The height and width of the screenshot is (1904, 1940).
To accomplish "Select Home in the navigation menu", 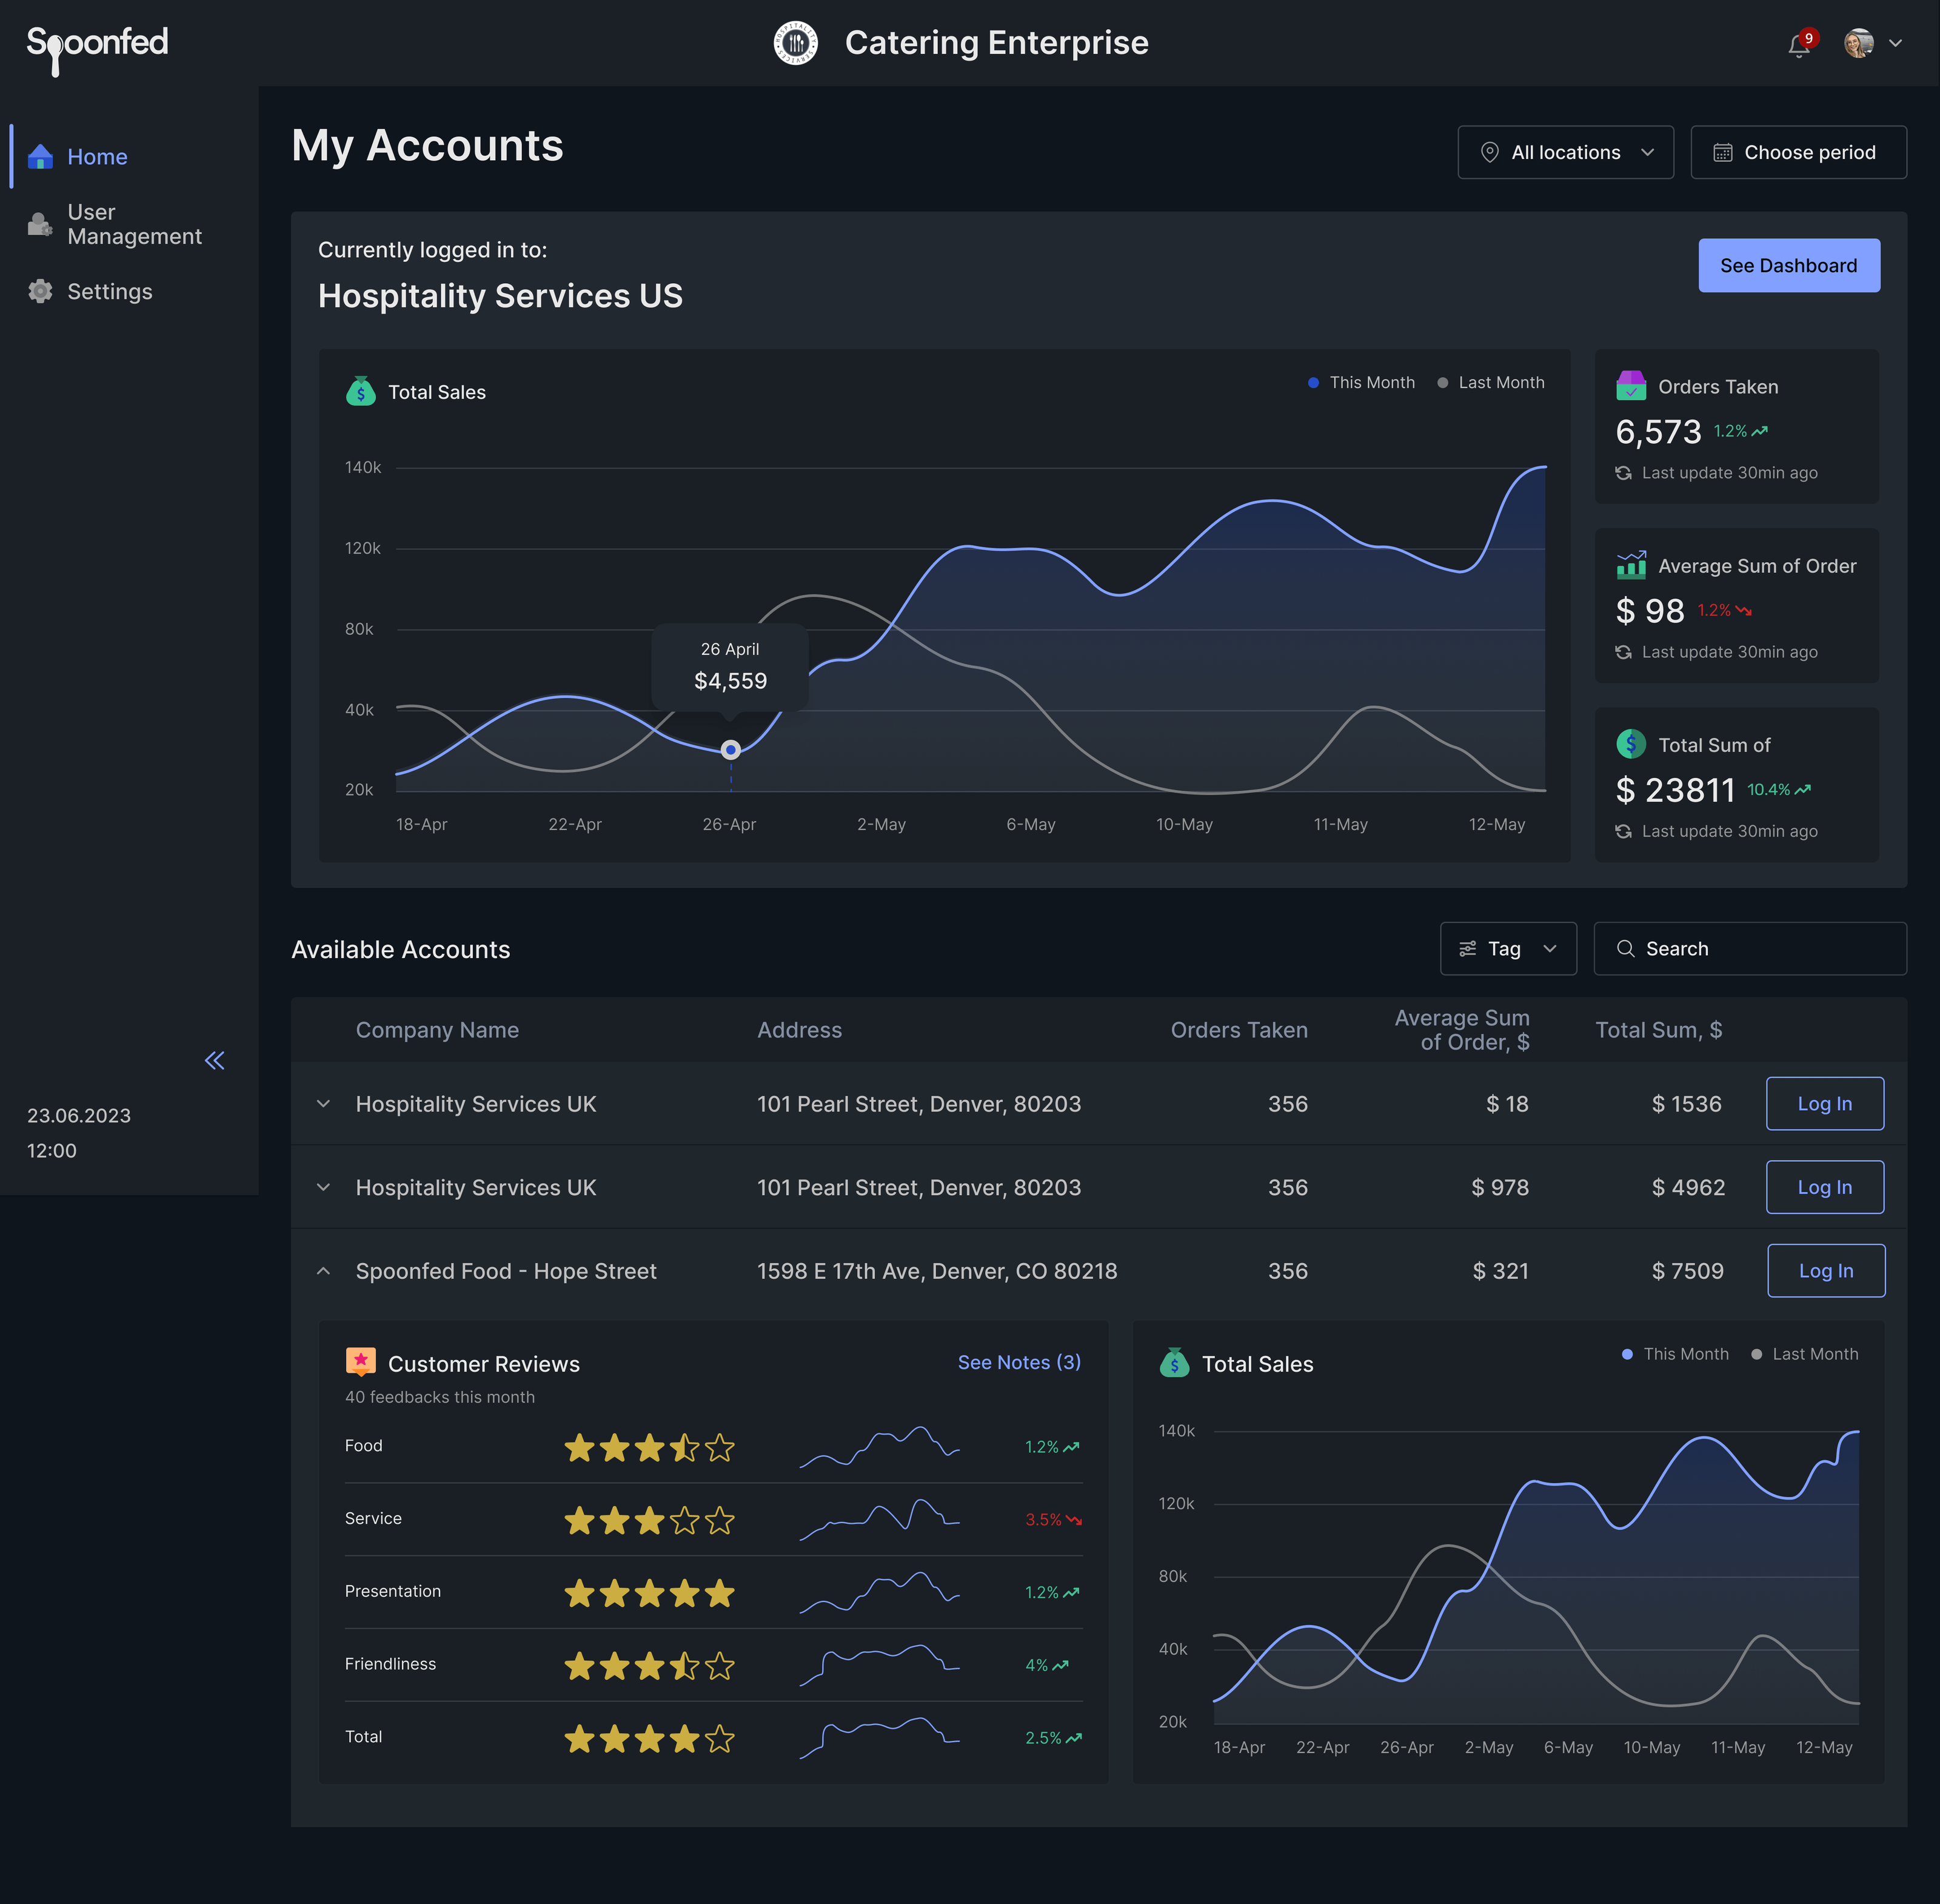I will [x=97, y=156].
